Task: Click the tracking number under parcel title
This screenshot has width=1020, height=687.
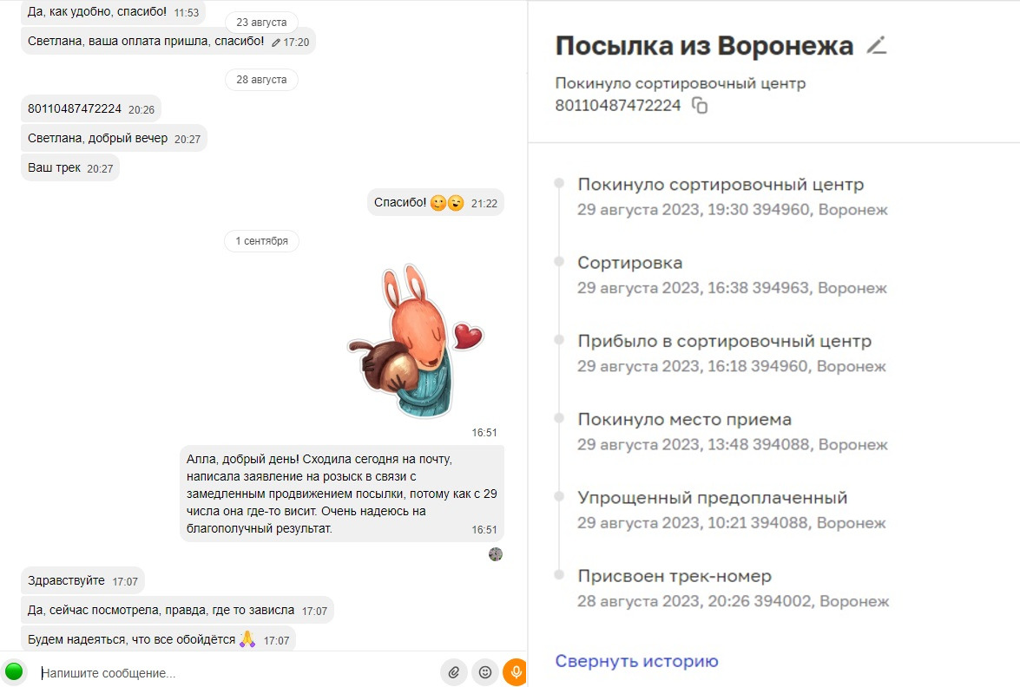Action: [617, 105]
